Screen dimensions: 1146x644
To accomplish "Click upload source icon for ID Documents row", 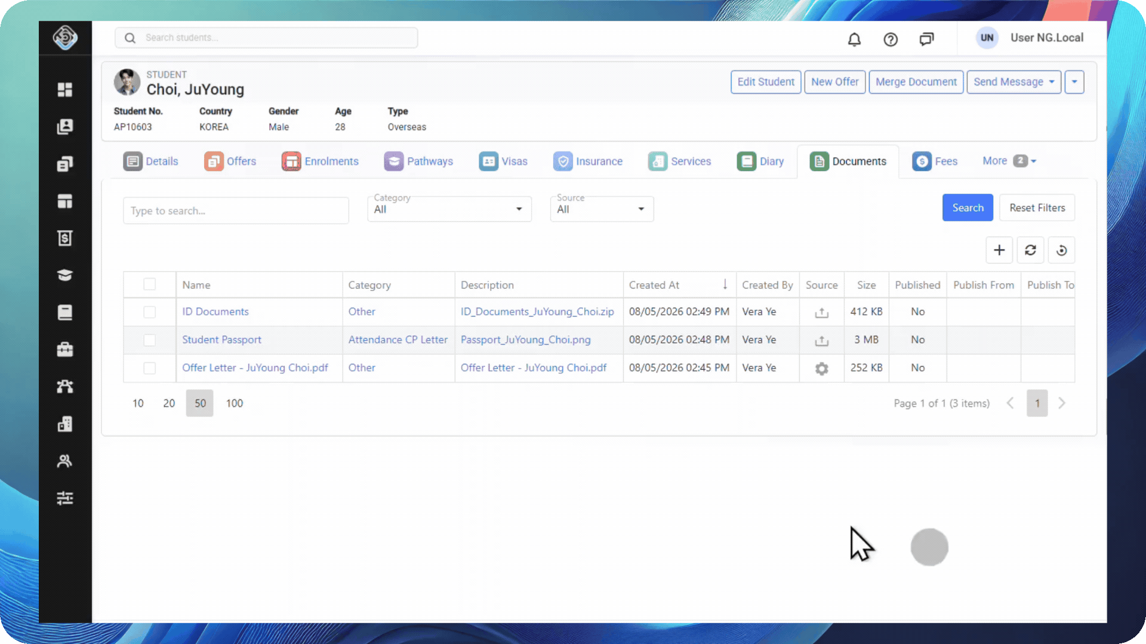I will point(822,312).
